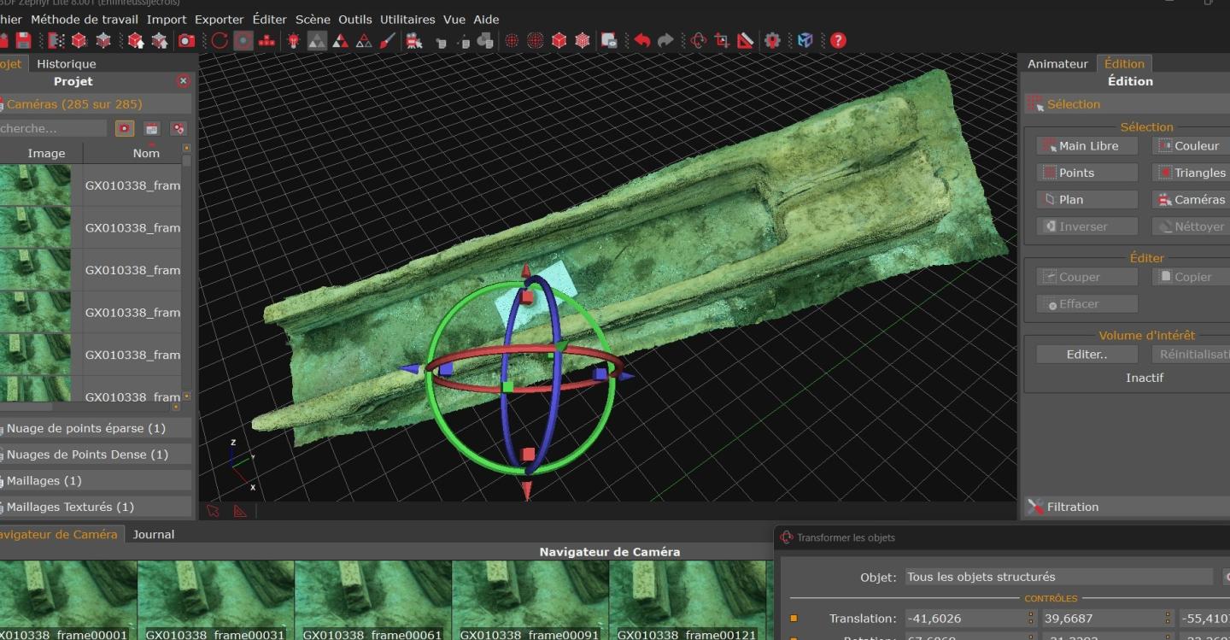
Task: Enable Plan selection mode
Action: coord(1086,200)
